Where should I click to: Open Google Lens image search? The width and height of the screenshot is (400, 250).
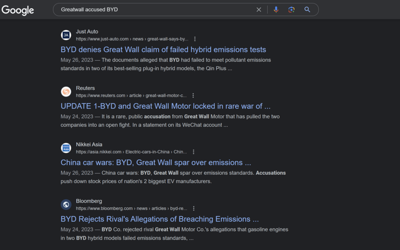click(x=291, y=10)
